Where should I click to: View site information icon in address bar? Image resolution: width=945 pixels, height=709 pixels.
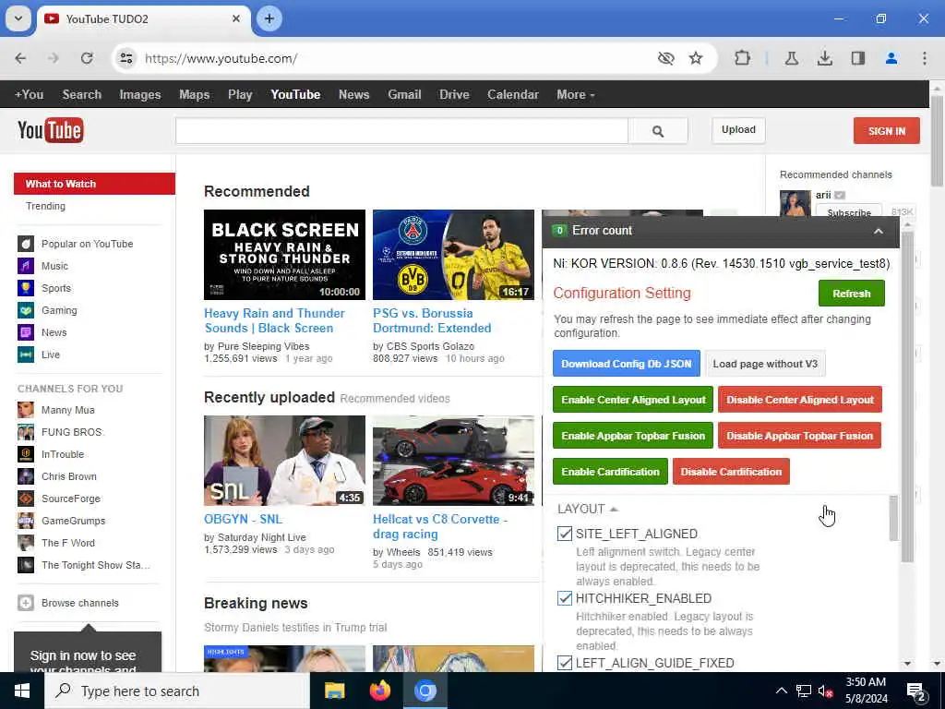coord(126,58)
